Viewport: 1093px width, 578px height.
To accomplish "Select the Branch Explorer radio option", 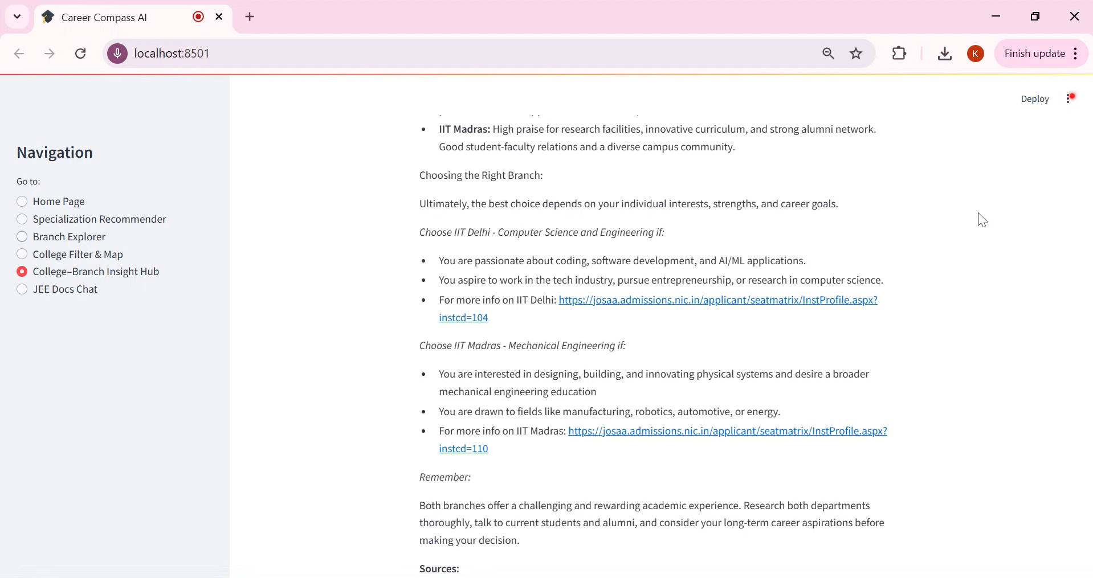I will 61,237.
